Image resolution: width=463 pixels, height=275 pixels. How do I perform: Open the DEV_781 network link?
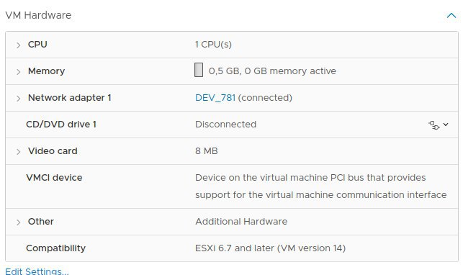pos(215,98)
